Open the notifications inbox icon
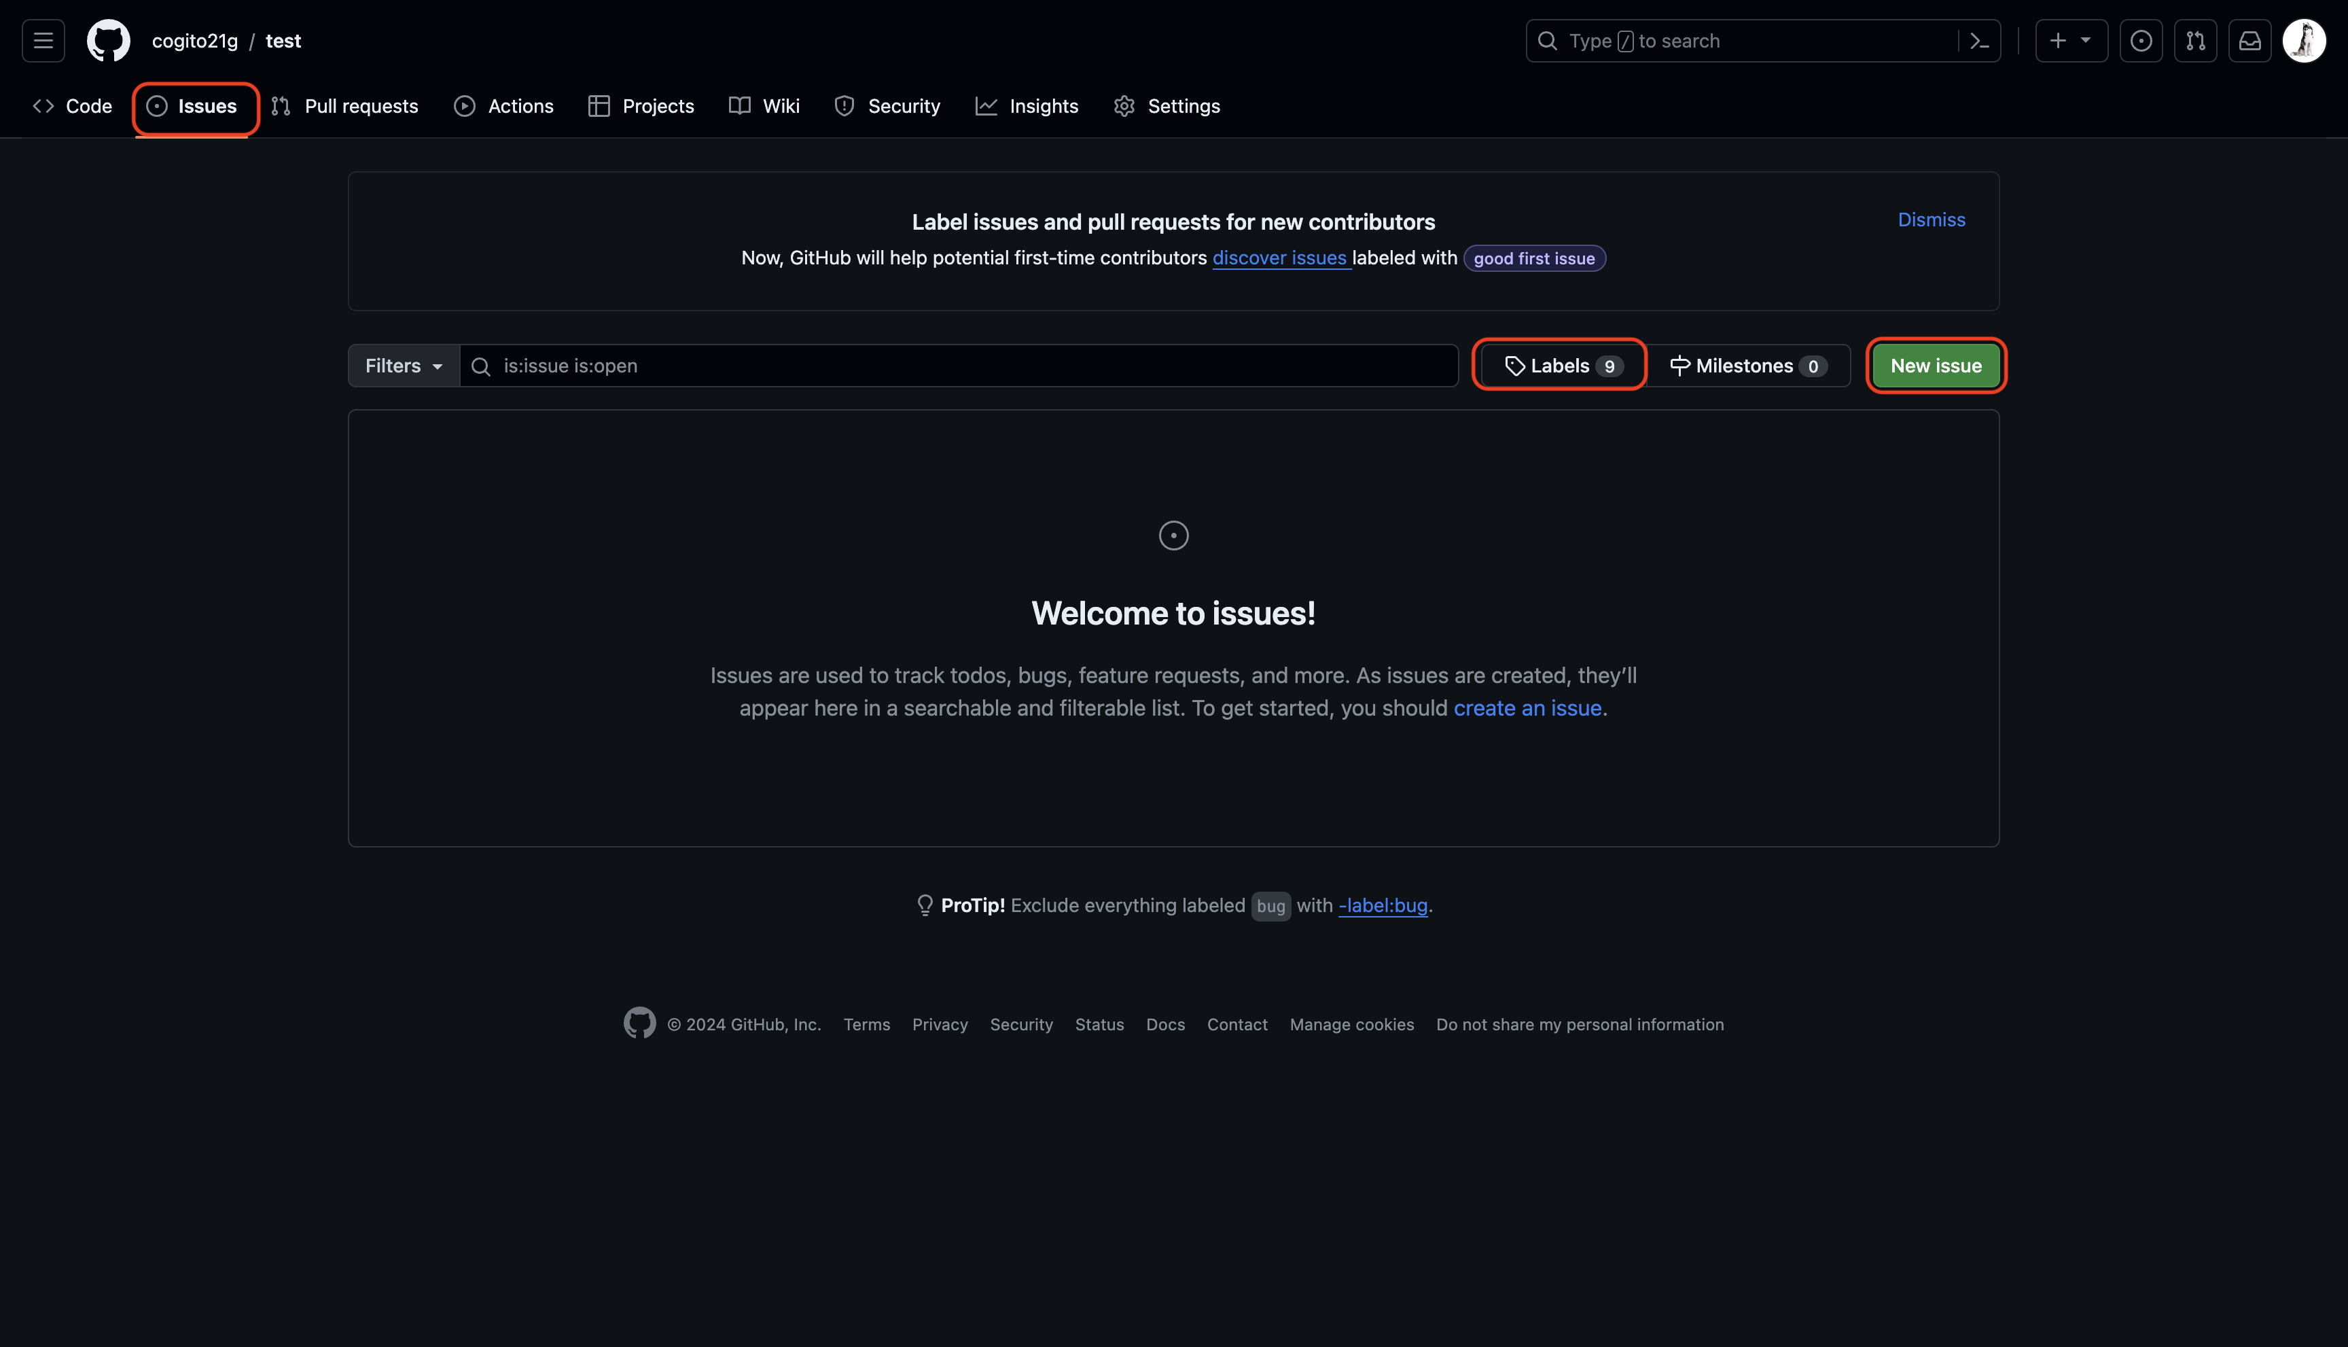The height and width of the screenshot is (1347, 2348). [x=2249, y=41]
